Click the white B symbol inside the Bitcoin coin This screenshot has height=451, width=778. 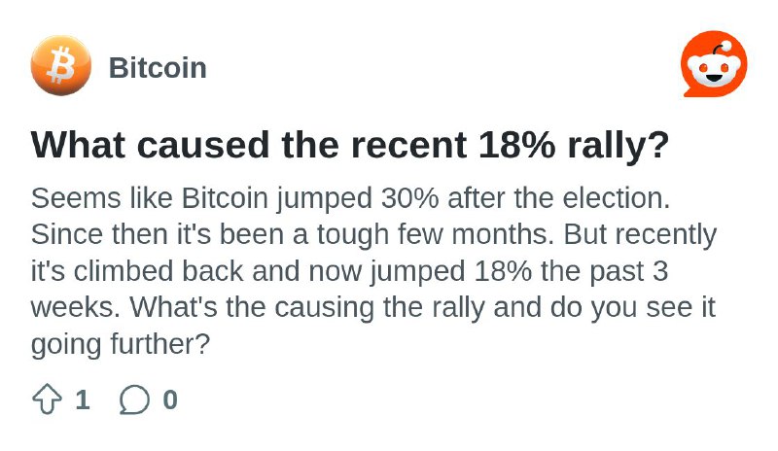[60, 65]
